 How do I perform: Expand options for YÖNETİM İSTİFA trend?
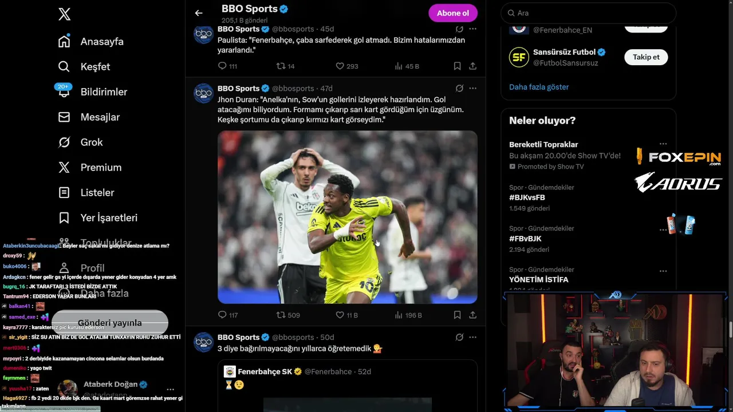pyautogui.click(x=663, y=271)
